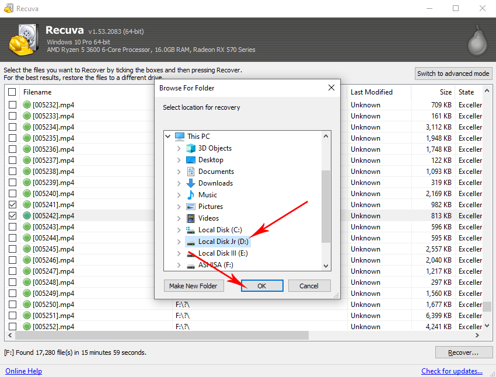Click Switch to advanced mode
Viewport: 496px width, 377px height.
(453, 74)
